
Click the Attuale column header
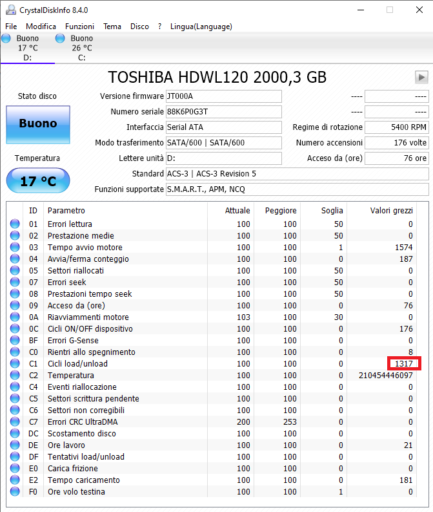point(230,211)
